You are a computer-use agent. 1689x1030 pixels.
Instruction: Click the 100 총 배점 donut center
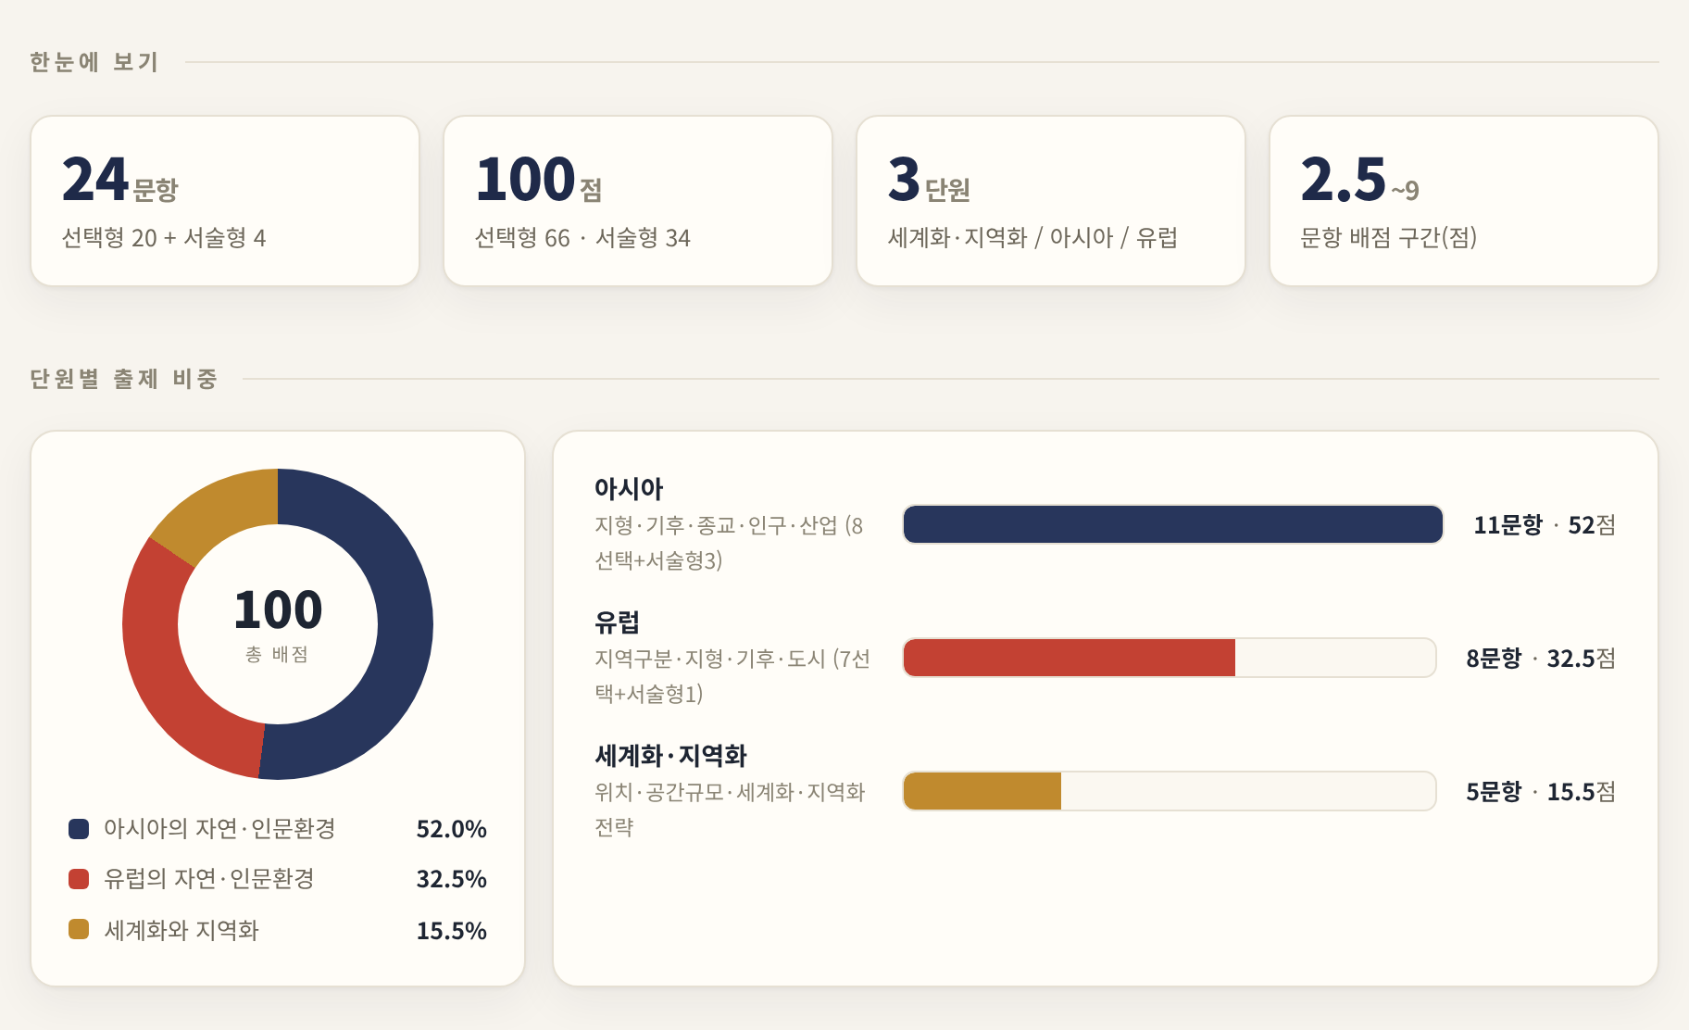tap(278, 624)
